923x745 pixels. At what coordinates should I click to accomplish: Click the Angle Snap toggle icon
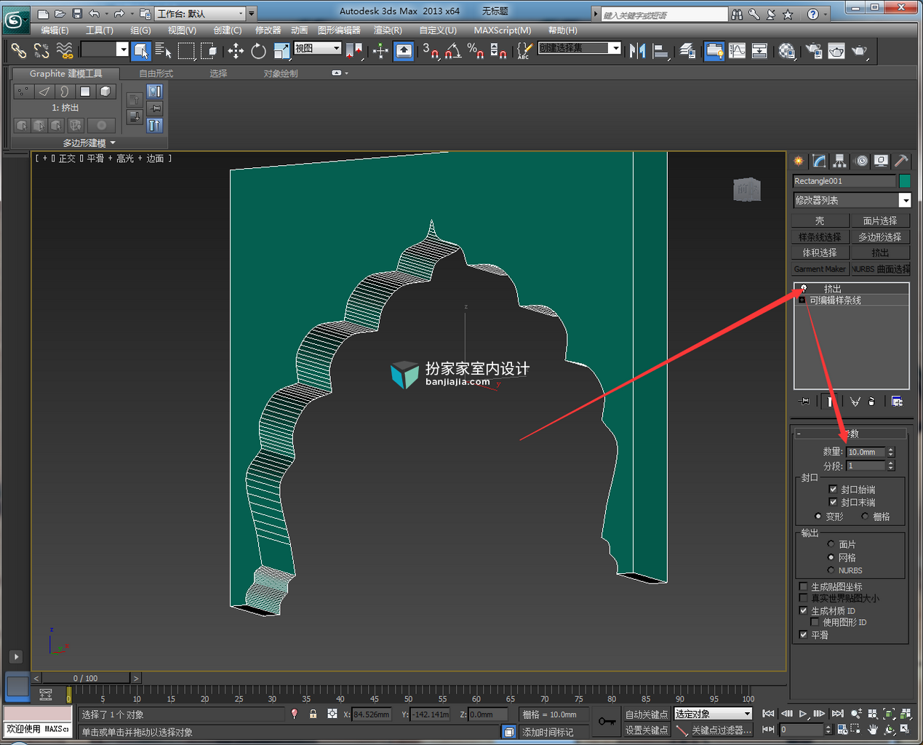(453, 50)
